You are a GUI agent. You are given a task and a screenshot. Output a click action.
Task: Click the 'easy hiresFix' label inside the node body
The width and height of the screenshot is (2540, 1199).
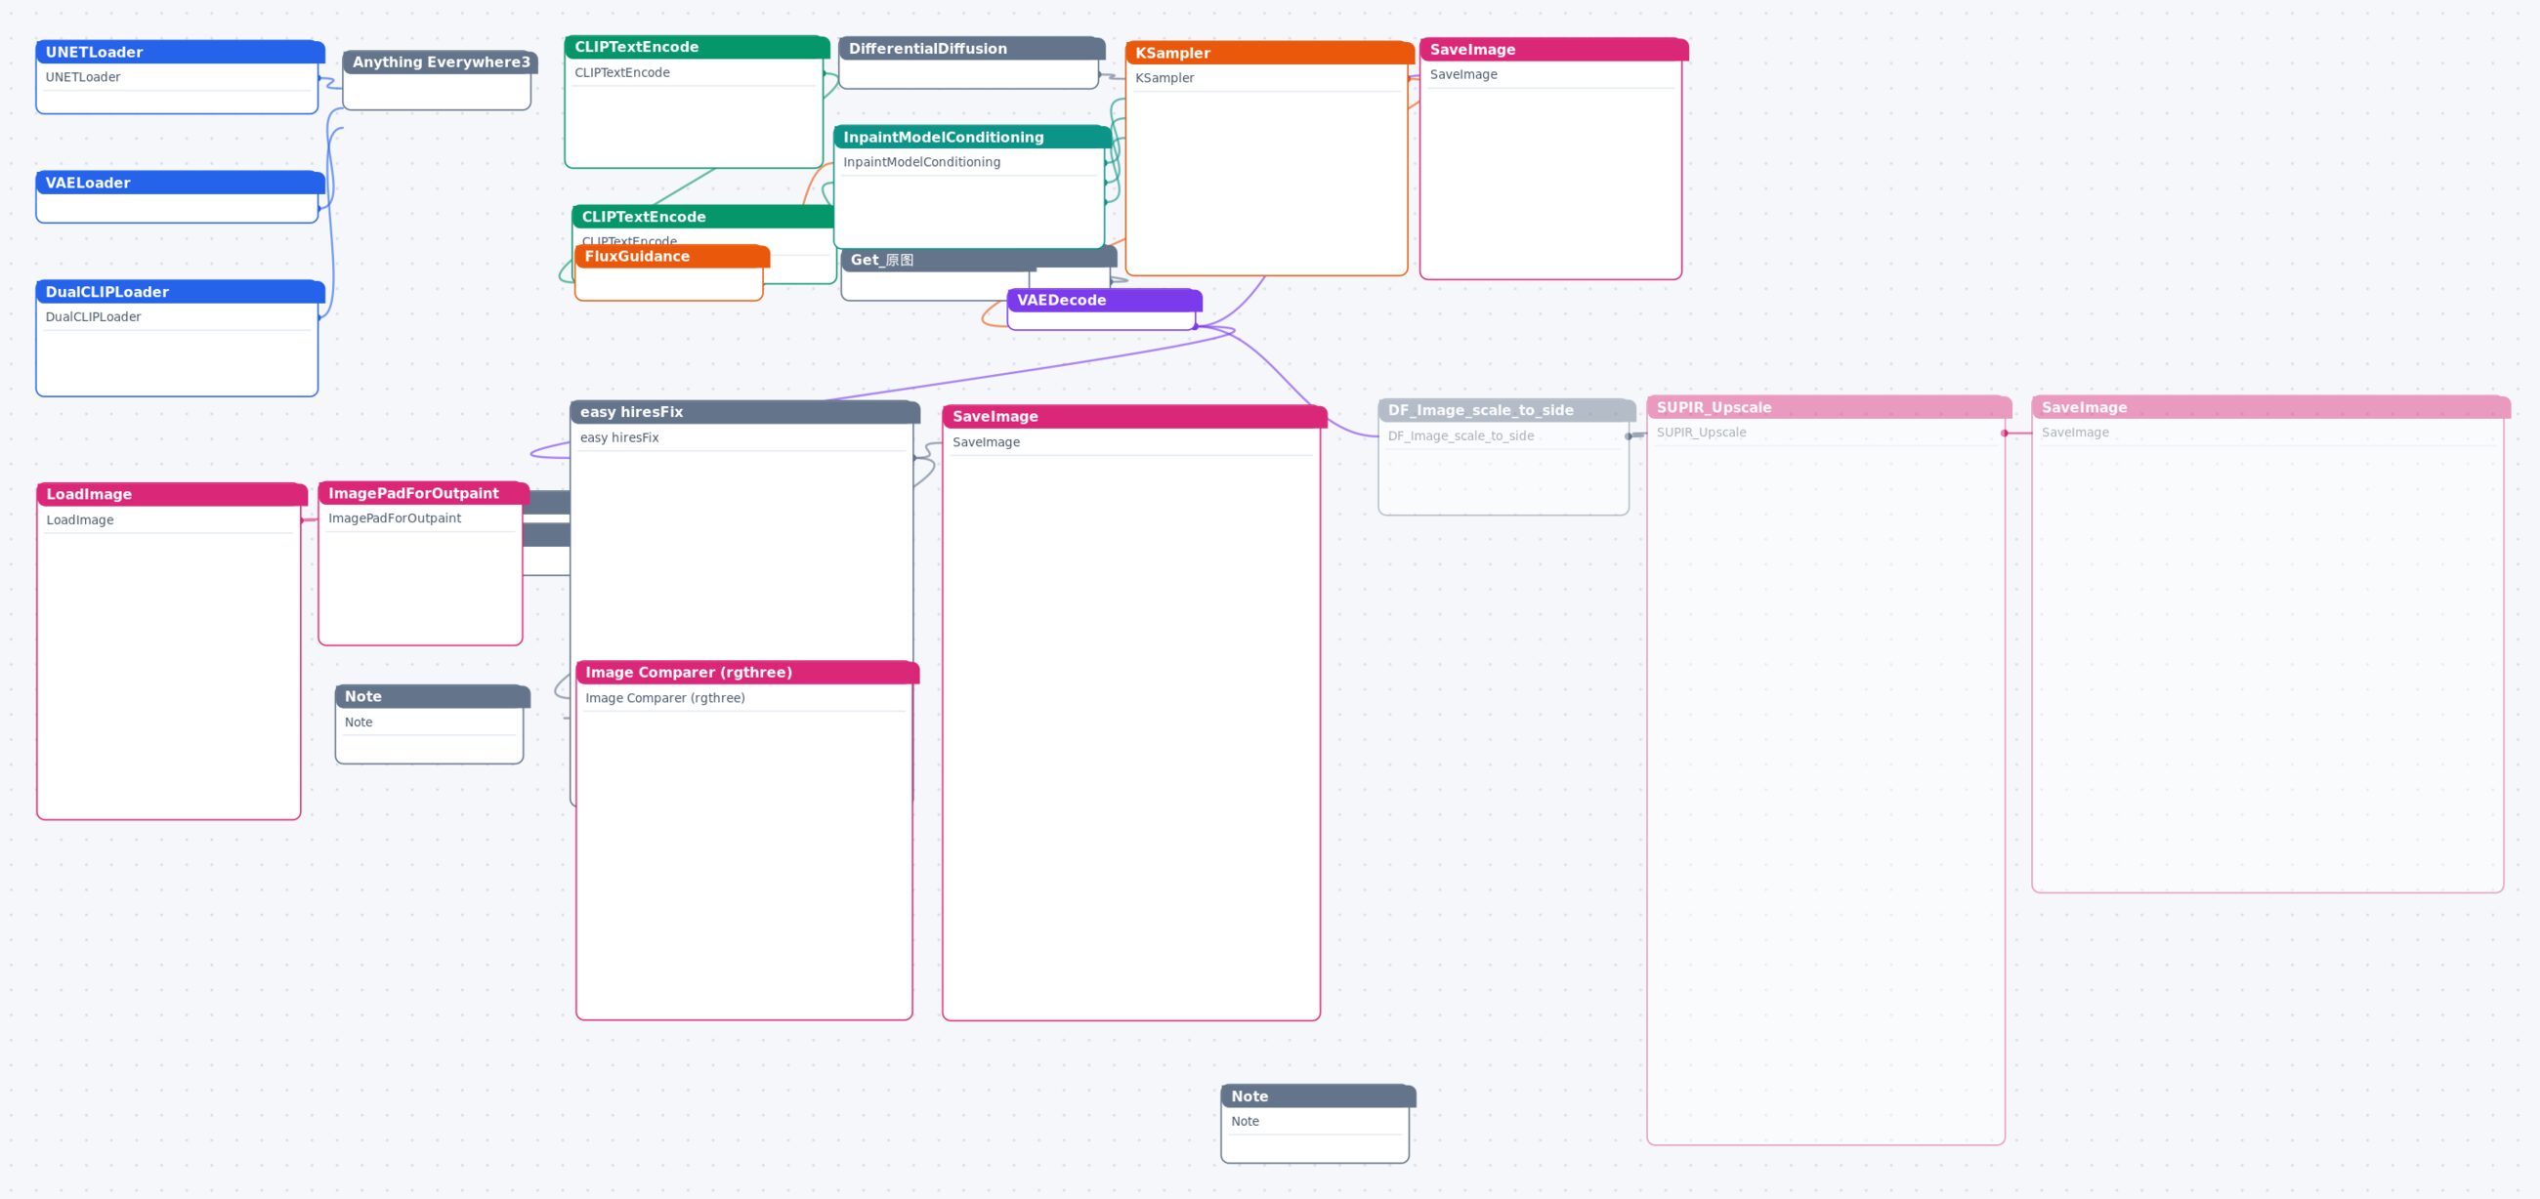click(619, 437)
